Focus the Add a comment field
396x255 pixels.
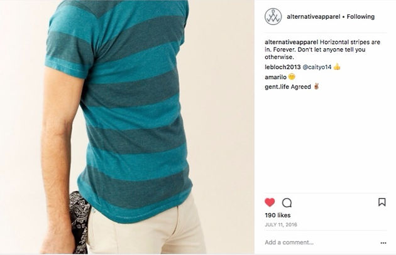(321, 242)
